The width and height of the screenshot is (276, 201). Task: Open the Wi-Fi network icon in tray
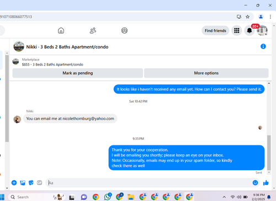click(x=232, y=197)
